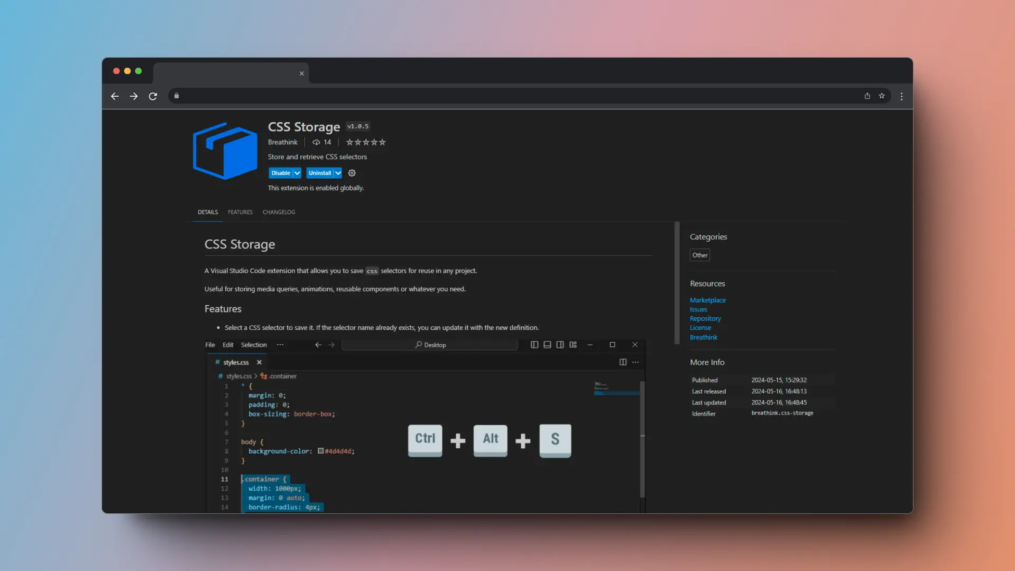Click the details pane vertical scrollbar
This screenshot has height=571, width=1015.
click(x=677, y=283)
